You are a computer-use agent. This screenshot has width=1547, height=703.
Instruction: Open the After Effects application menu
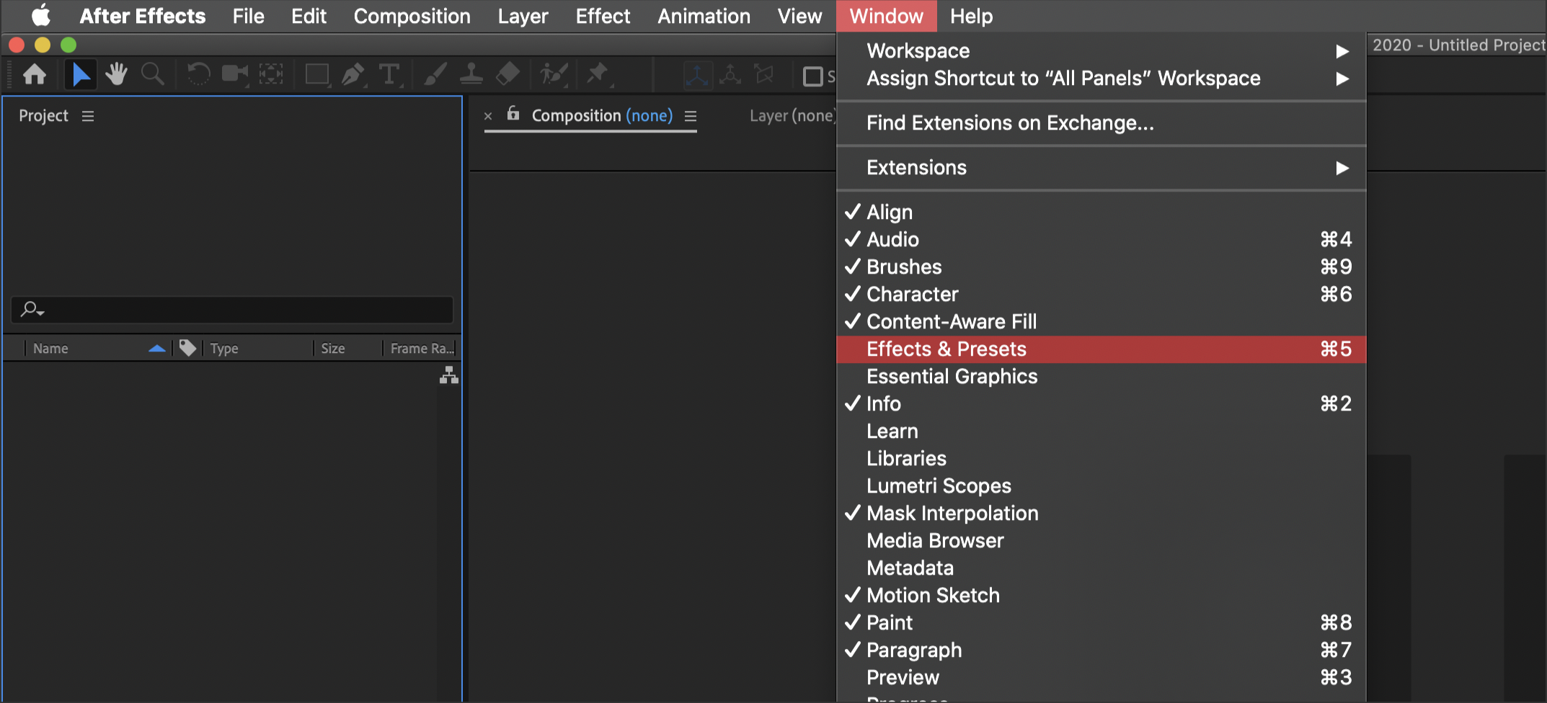point(142,16)
